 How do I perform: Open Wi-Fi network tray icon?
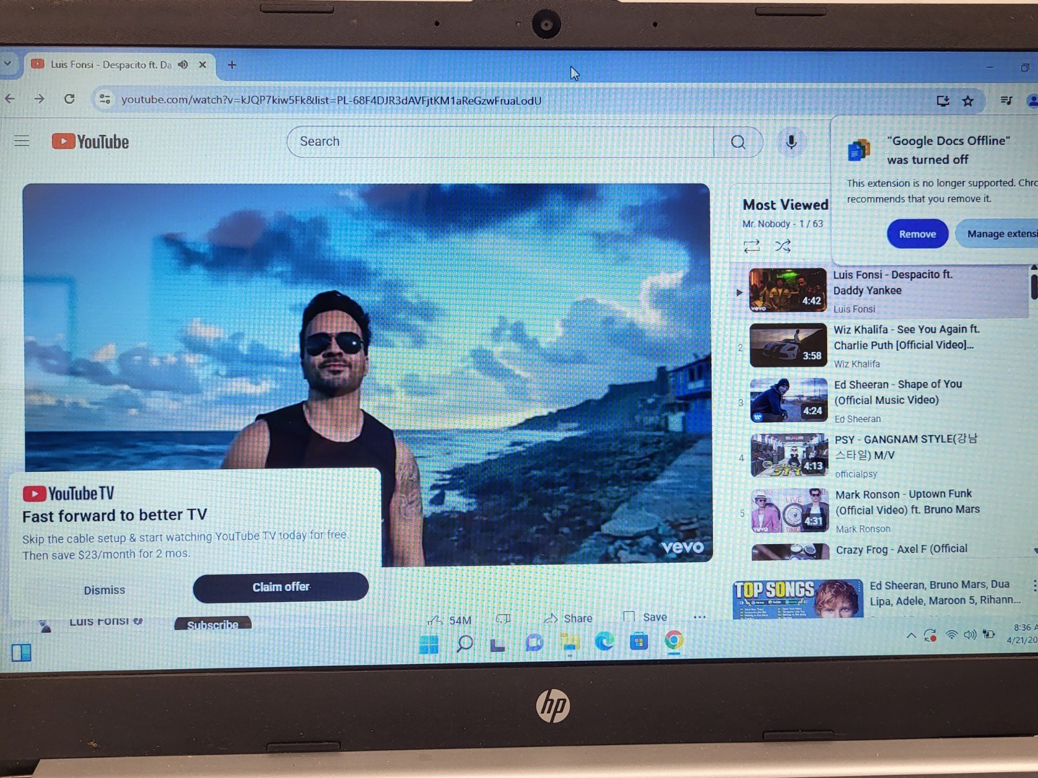point(951,635)
